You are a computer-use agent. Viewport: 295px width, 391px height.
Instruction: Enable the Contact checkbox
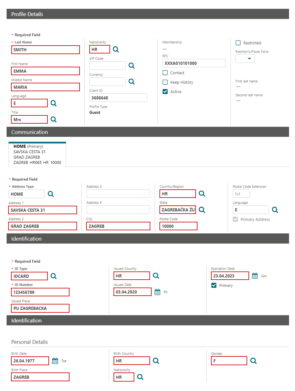coord(165,73)
